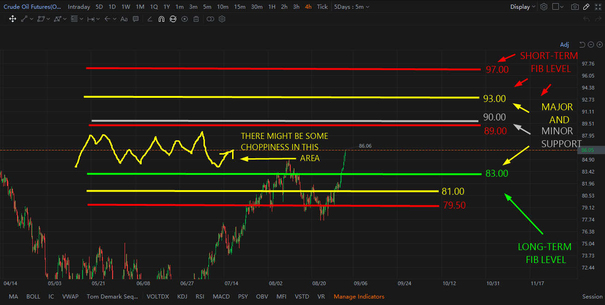Expand the pattern tool dropdown arrow
This screenshot has height=305, width=605.
tap(65, 19)
